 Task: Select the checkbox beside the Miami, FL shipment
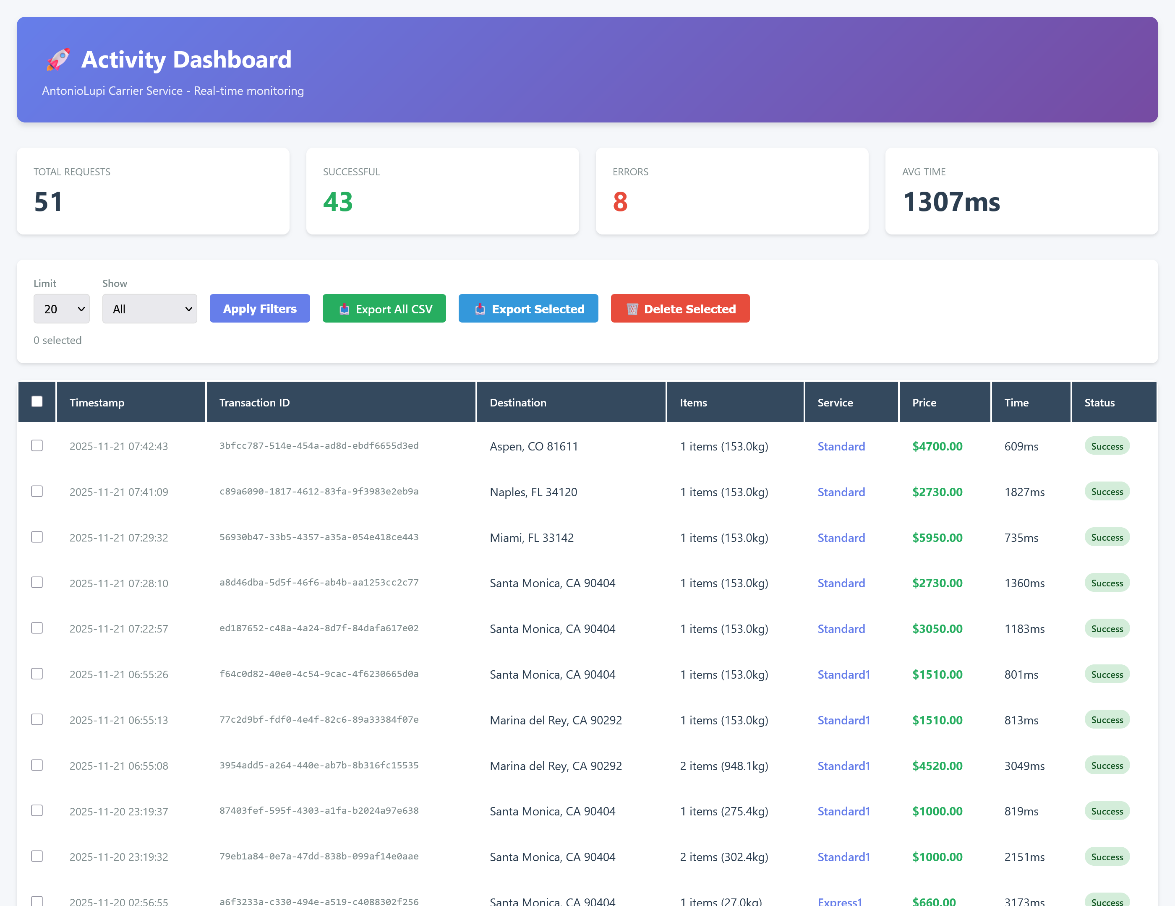click(37, 536)
